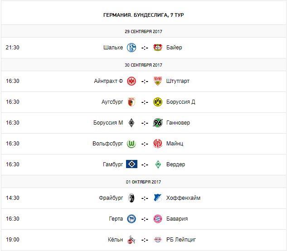The width and height of the screenshot is (287, 251).
Task: Click the Wolfsburg green W logo
Action: click(x=131, y=144)
